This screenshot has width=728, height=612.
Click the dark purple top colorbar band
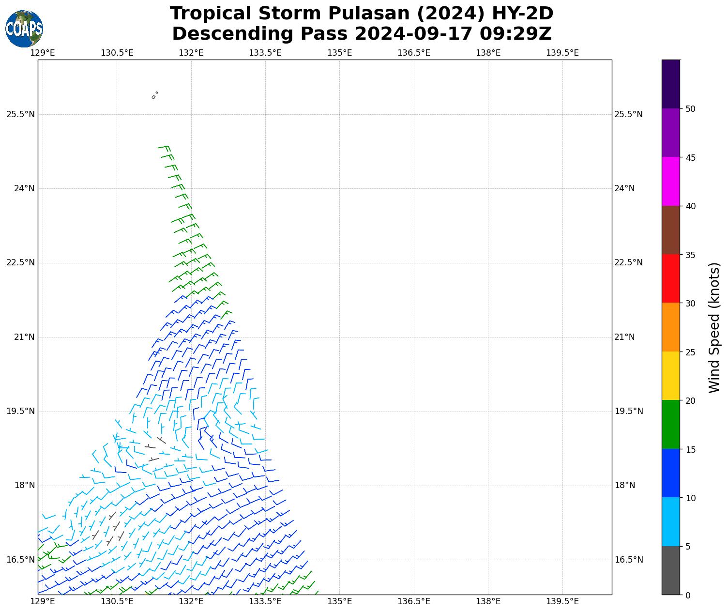(x=670, y=84)
